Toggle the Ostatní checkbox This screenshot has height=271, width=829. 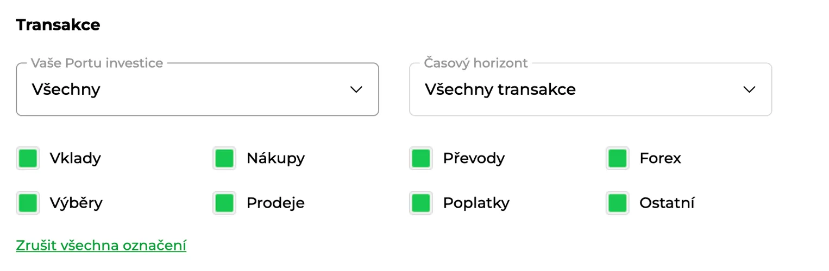618,203
